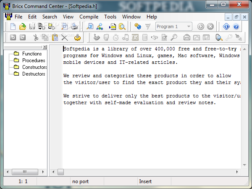Viewport: 252px width, 189px height.
Task: Open the Search menu
Action: click(x=50, y=17)
